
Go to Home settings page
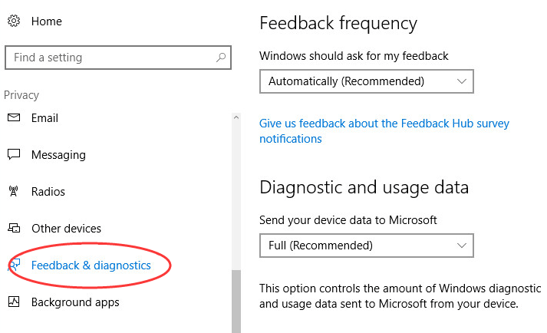click(46, 21)
